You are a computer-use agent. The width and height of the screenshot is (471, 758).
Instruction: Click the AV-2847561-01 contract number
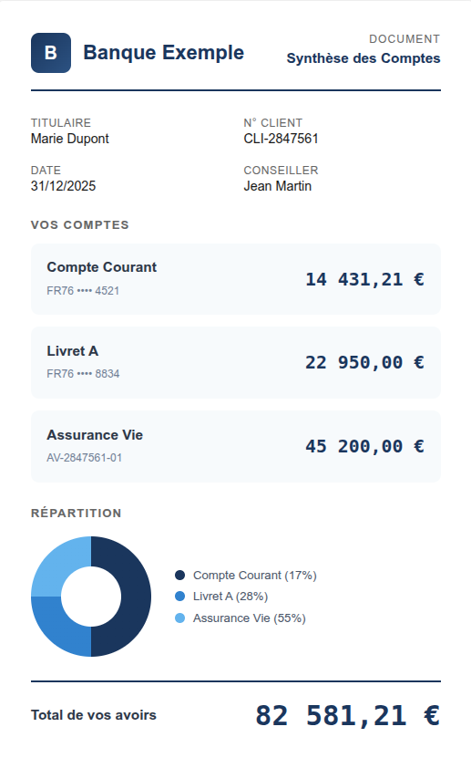click(85, 458)
